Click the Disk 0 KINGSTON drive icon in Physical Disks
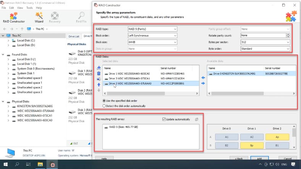The height and width of the screenshot is (169, 301). click(x=72, y=53)
